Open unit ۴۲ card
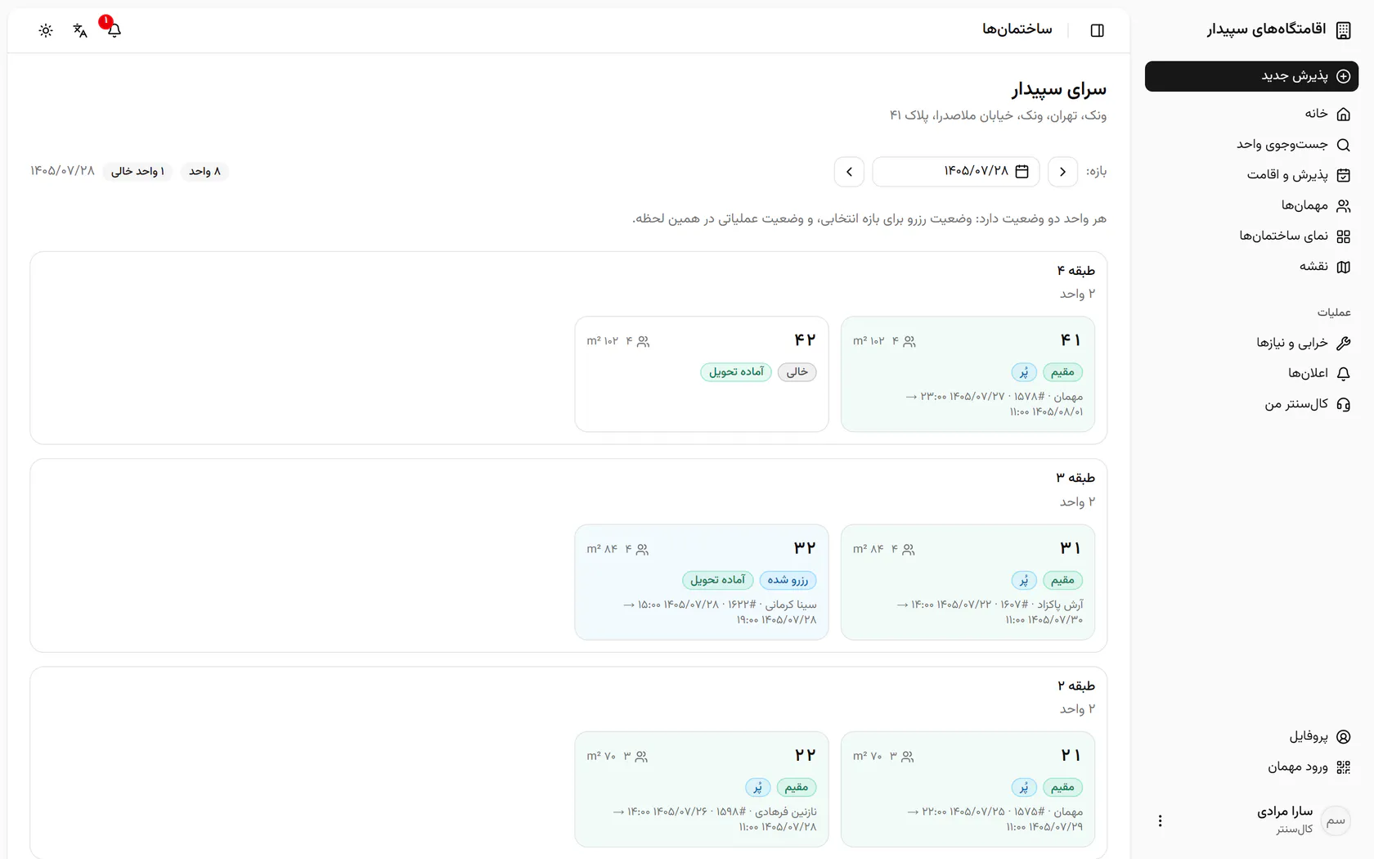Screen dimensions: 1374x859 point(702,374)
